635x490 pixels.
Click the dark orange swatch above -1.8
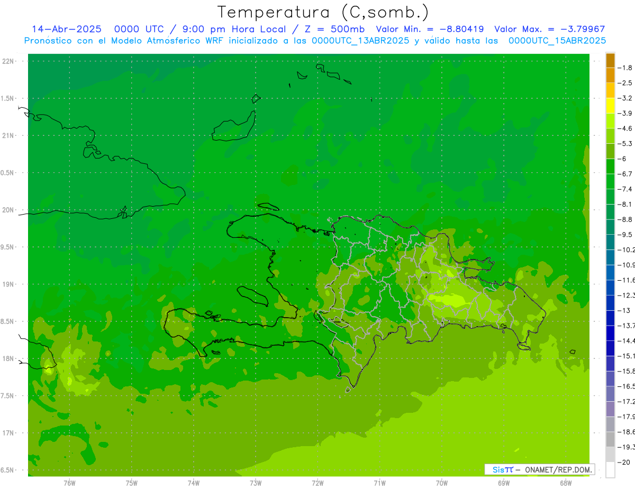coord(610,60)
